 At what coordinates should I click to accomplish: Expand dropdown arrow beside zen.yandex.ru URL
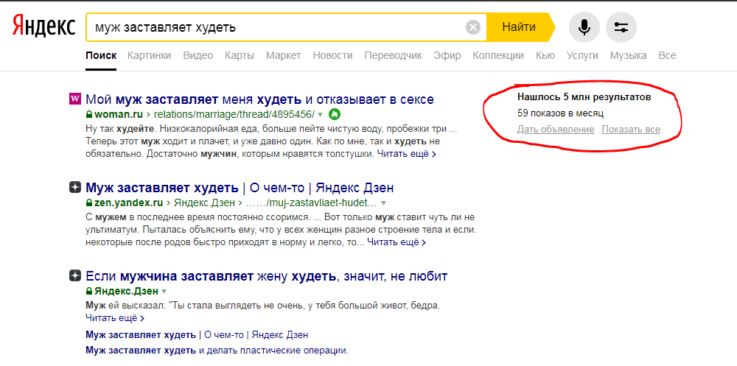click(x=383, y=204)
